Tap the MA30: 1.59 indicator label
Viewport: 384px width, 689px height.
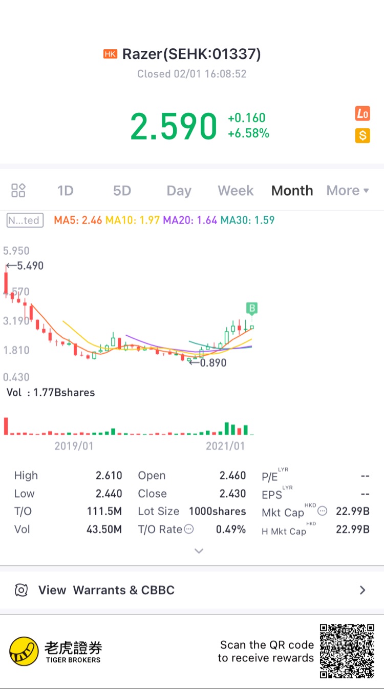[247, 220]
